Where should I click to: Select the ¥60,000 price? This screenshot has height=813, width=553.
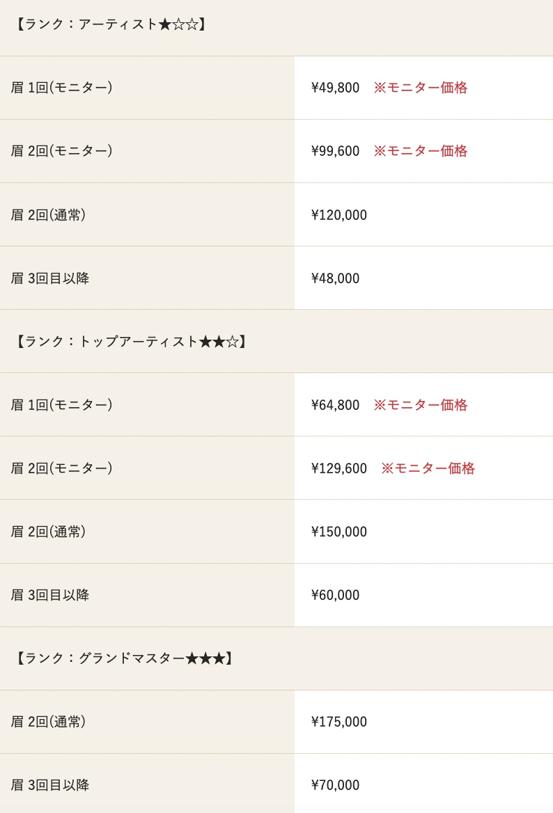pyautogui.click(x=335, y=594)
